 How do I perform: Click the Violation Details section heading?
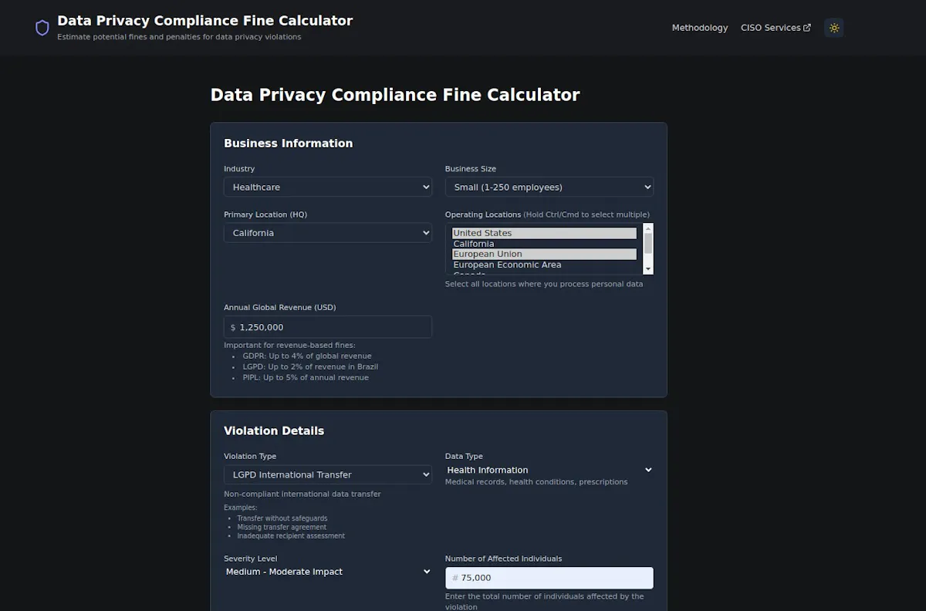point(274,431)
